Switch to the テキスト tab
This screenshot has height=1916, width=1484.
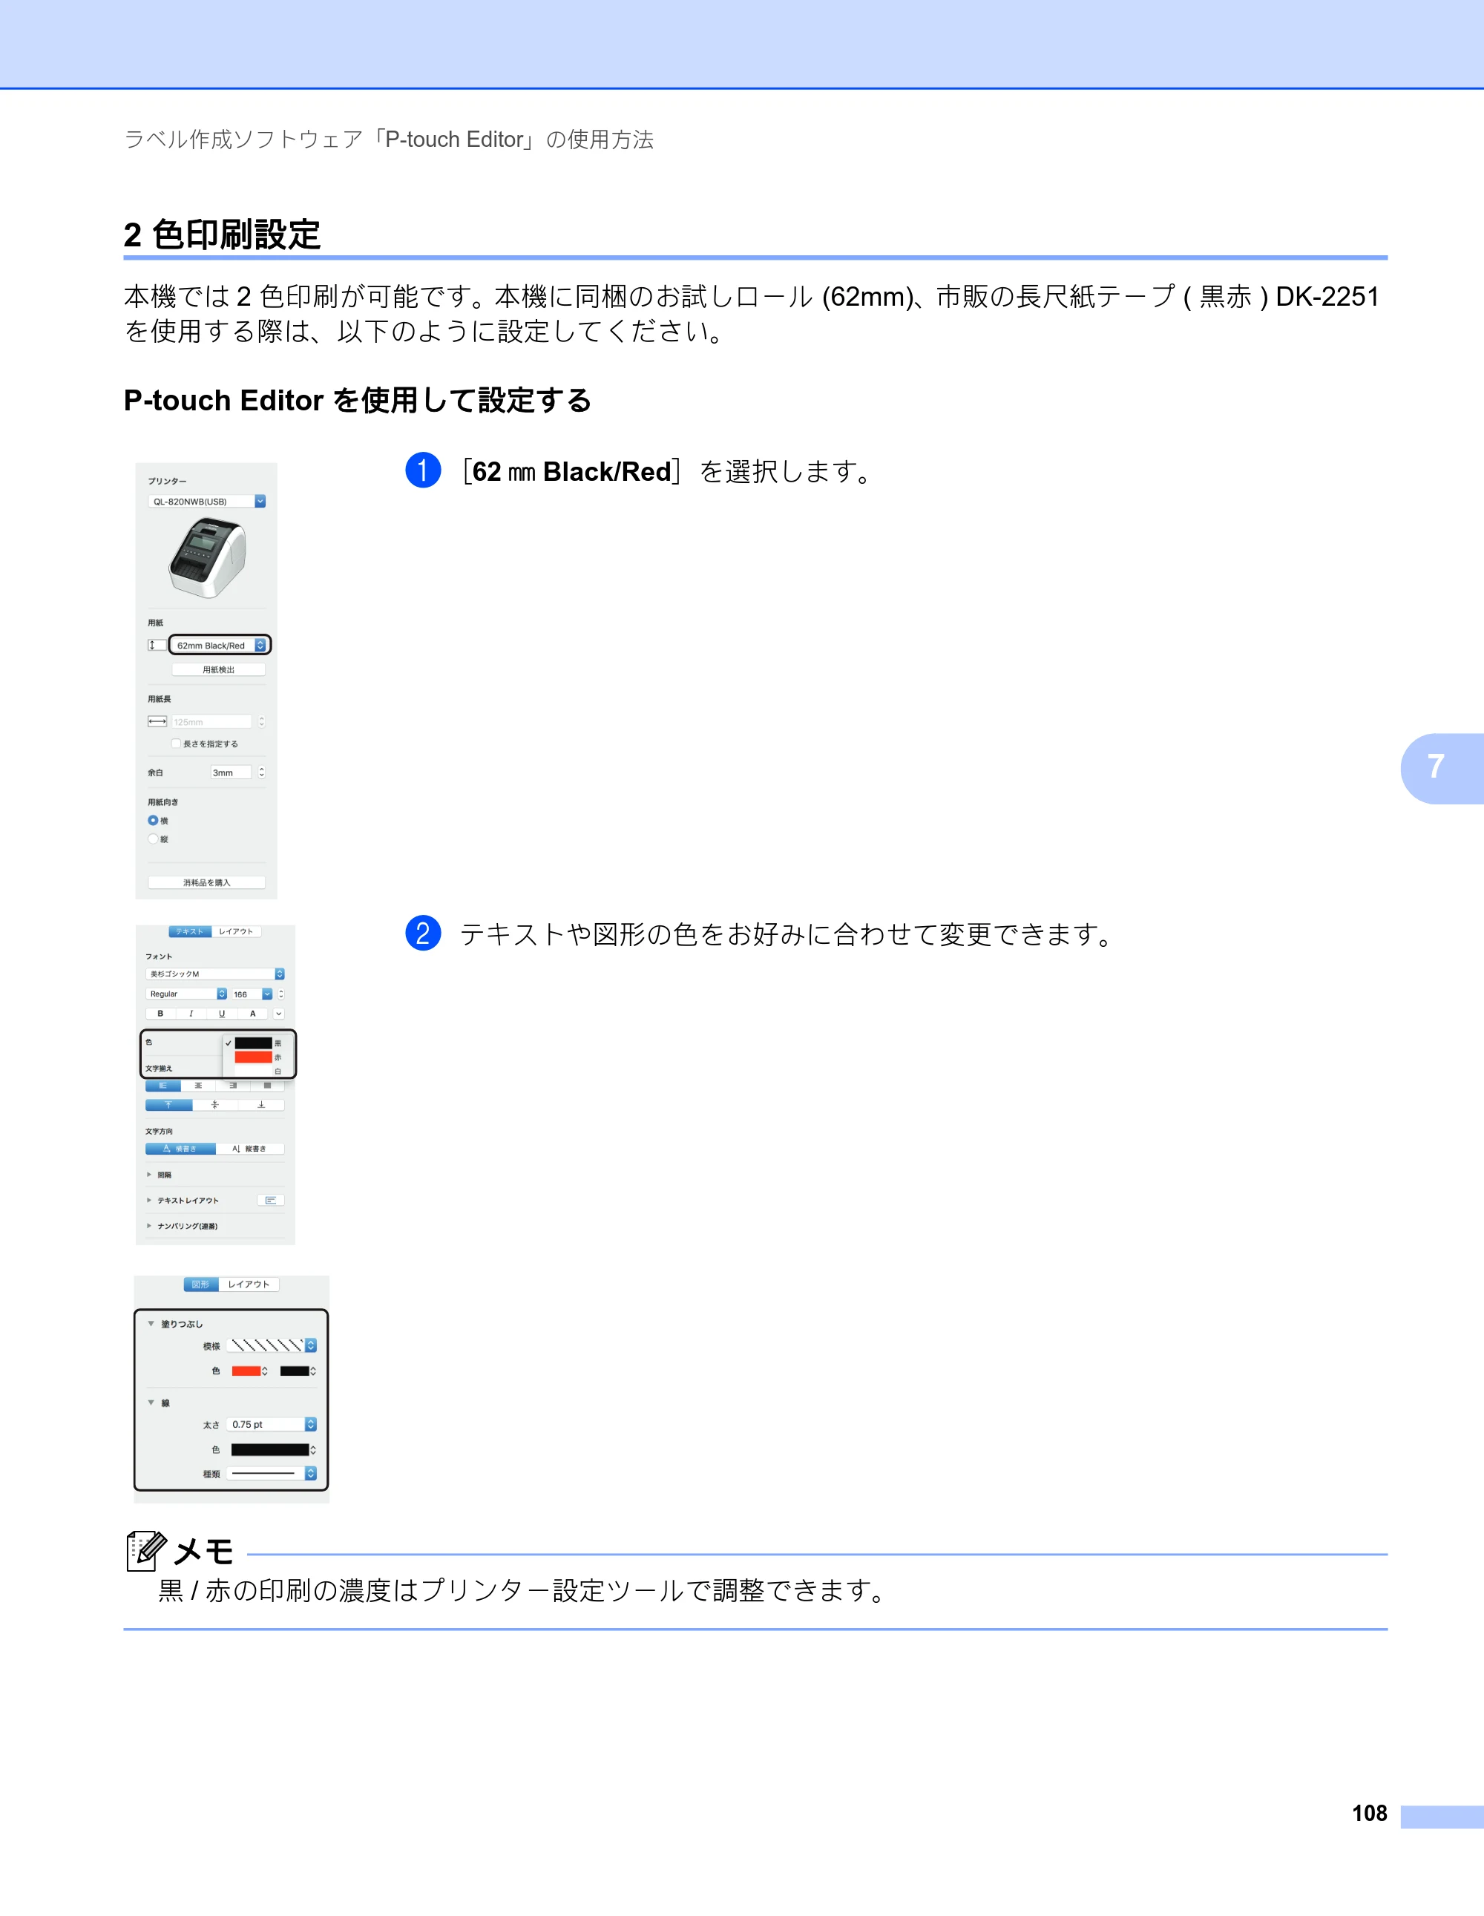coord(191,932)
